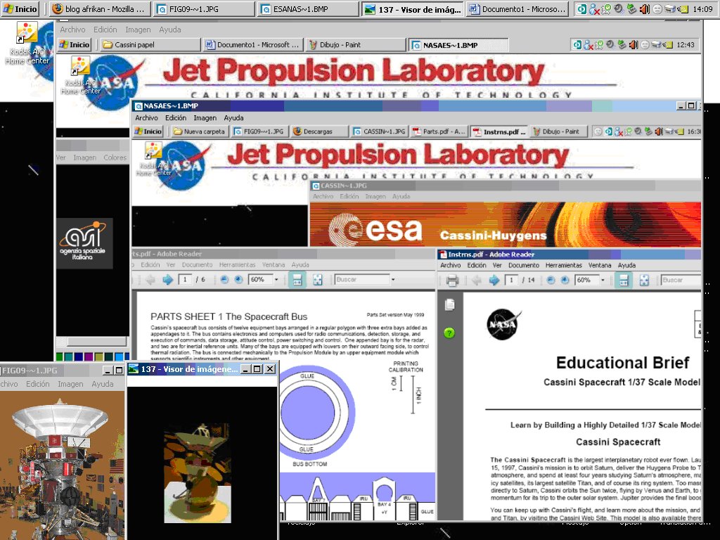720x540 pixels.
Task: Switch to Parts.pdf taskbar button
Action: point(439,131)
